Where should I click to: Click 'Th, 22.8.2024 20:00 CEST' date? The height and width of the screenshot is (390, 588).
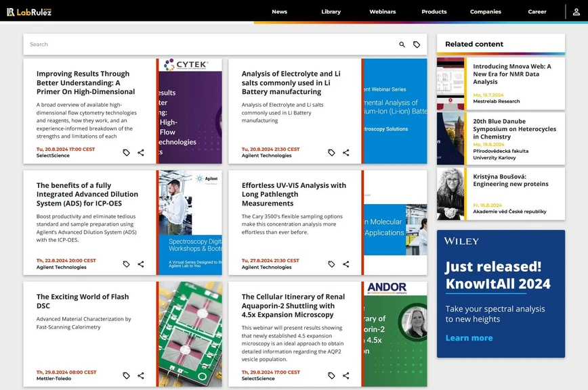click(x=66, y=260)
